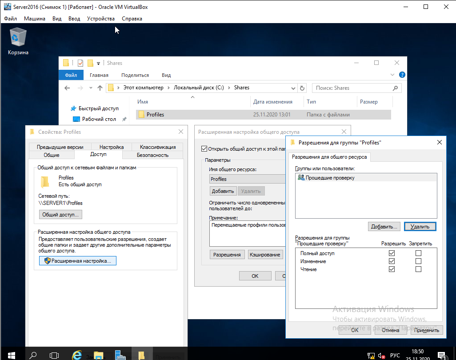Image resolution: width=456 pixels, height=360 pixels.
Task: Open taskbar search magnifier
Action: pyautogui.click(x=33, y=355)
